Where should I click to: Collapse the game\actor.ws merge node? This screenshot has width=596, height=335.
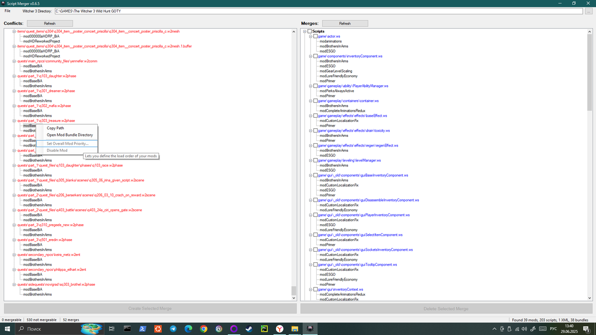coord(310,36)
